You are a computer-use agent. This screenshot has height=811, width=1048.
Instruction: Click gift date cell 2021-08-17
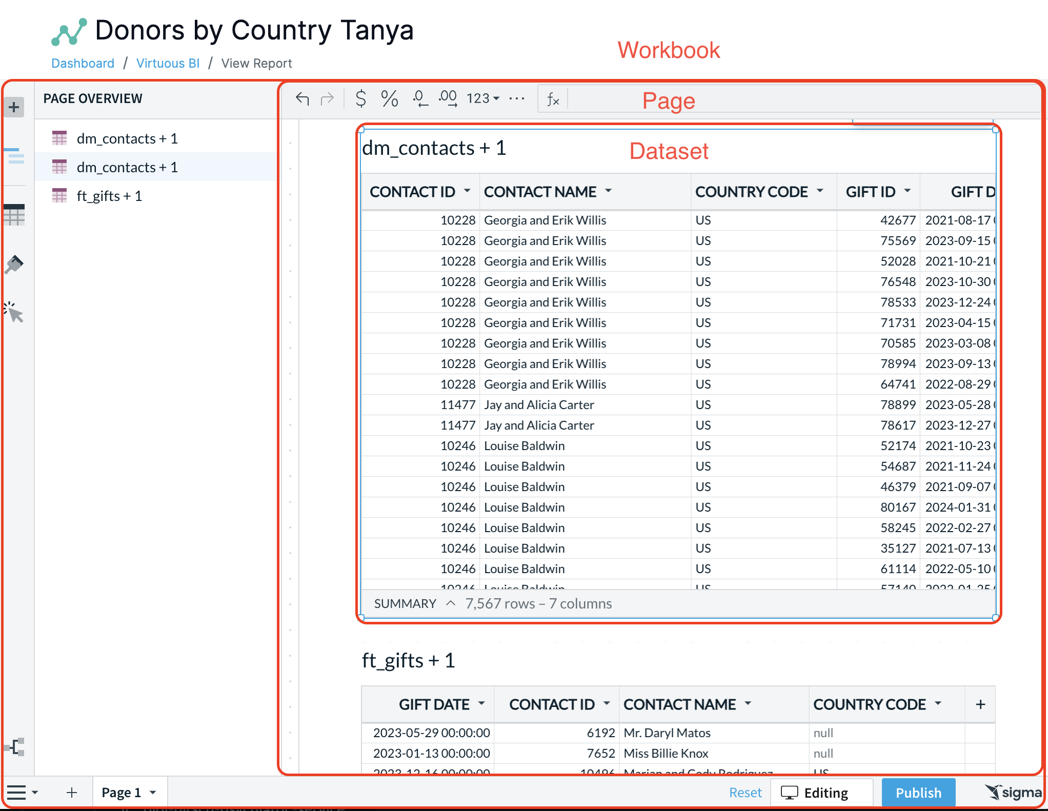(x=958, y=220)
